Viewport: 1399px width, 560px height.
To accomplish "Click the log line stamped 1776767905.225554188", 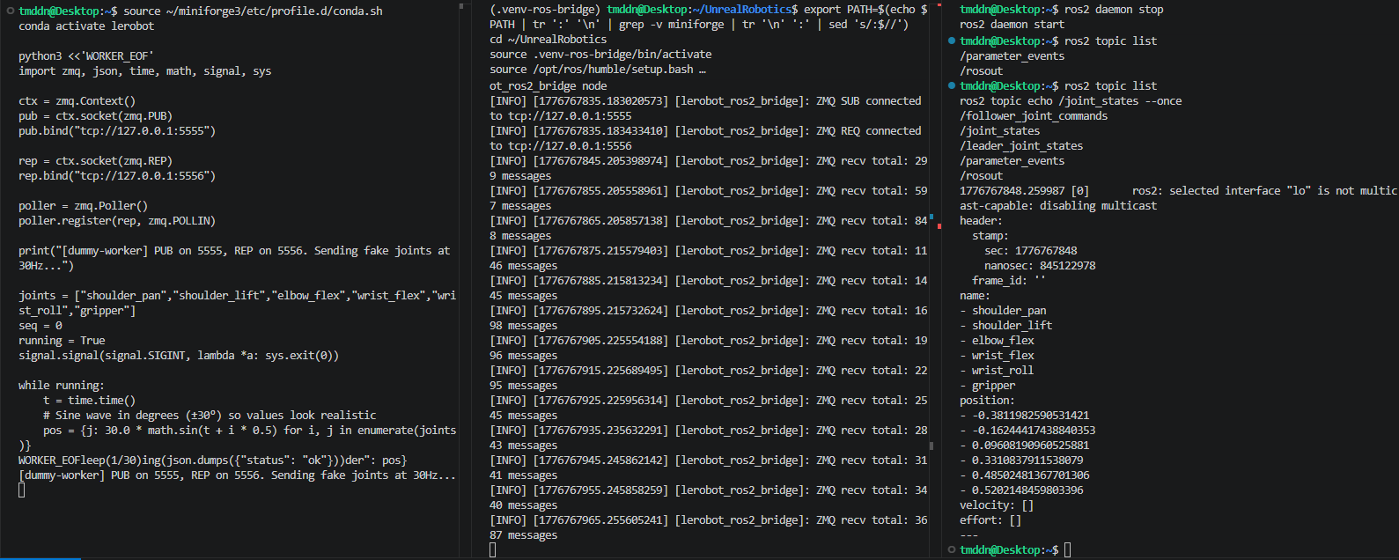I will (x=709, y=340).
